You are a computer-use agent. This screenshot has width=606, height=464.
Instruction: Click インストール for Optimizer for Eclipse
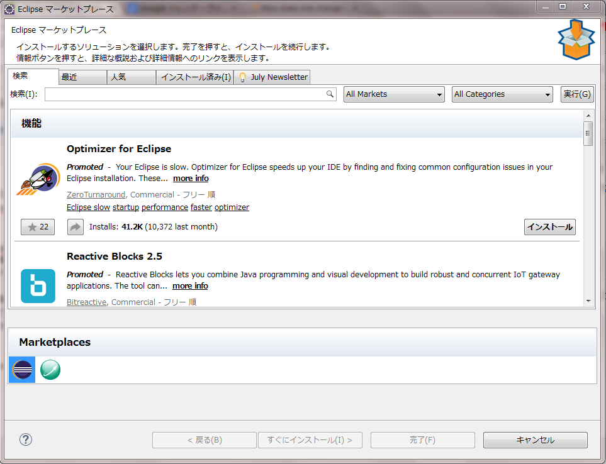pos(549,227)
